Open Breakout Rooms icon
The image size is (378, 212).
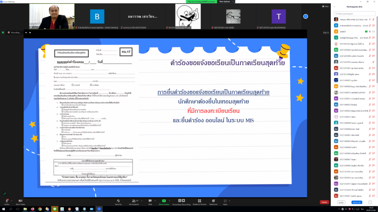tap(199, 201)
